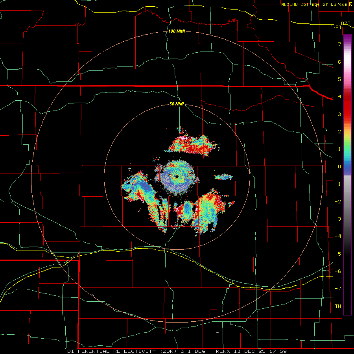Click the TH label on the legend
The image size is (354, 354).
tap(338, 306)
